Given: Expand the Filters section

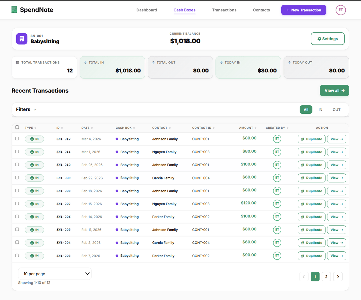Looking at the screenshot, I should 26,109.
